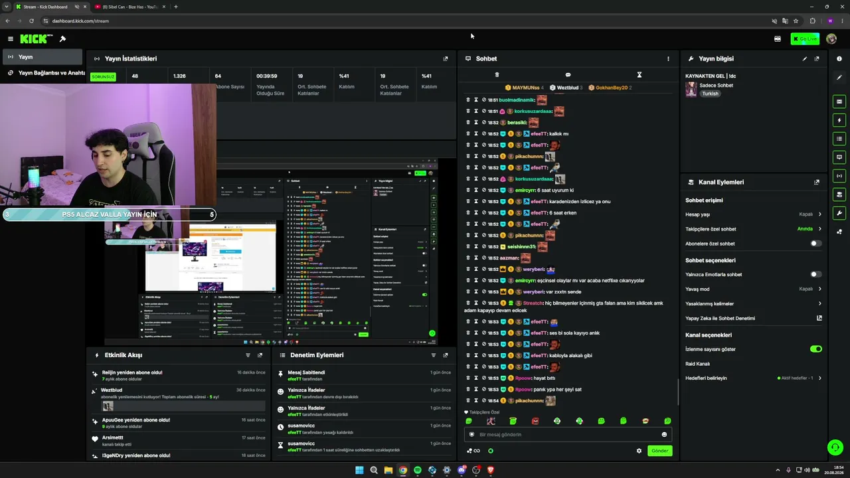Open the emoji picker in message box
Image resolution: width=850 pixels, height=478 pixels.
(664, 434)
